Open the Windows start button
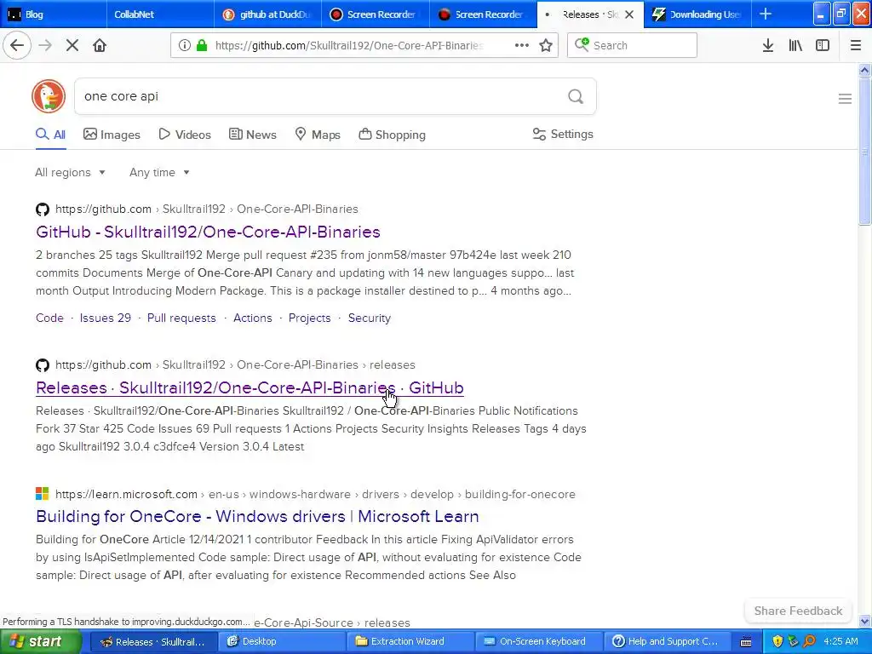872x654 pixels. [41, 641]
